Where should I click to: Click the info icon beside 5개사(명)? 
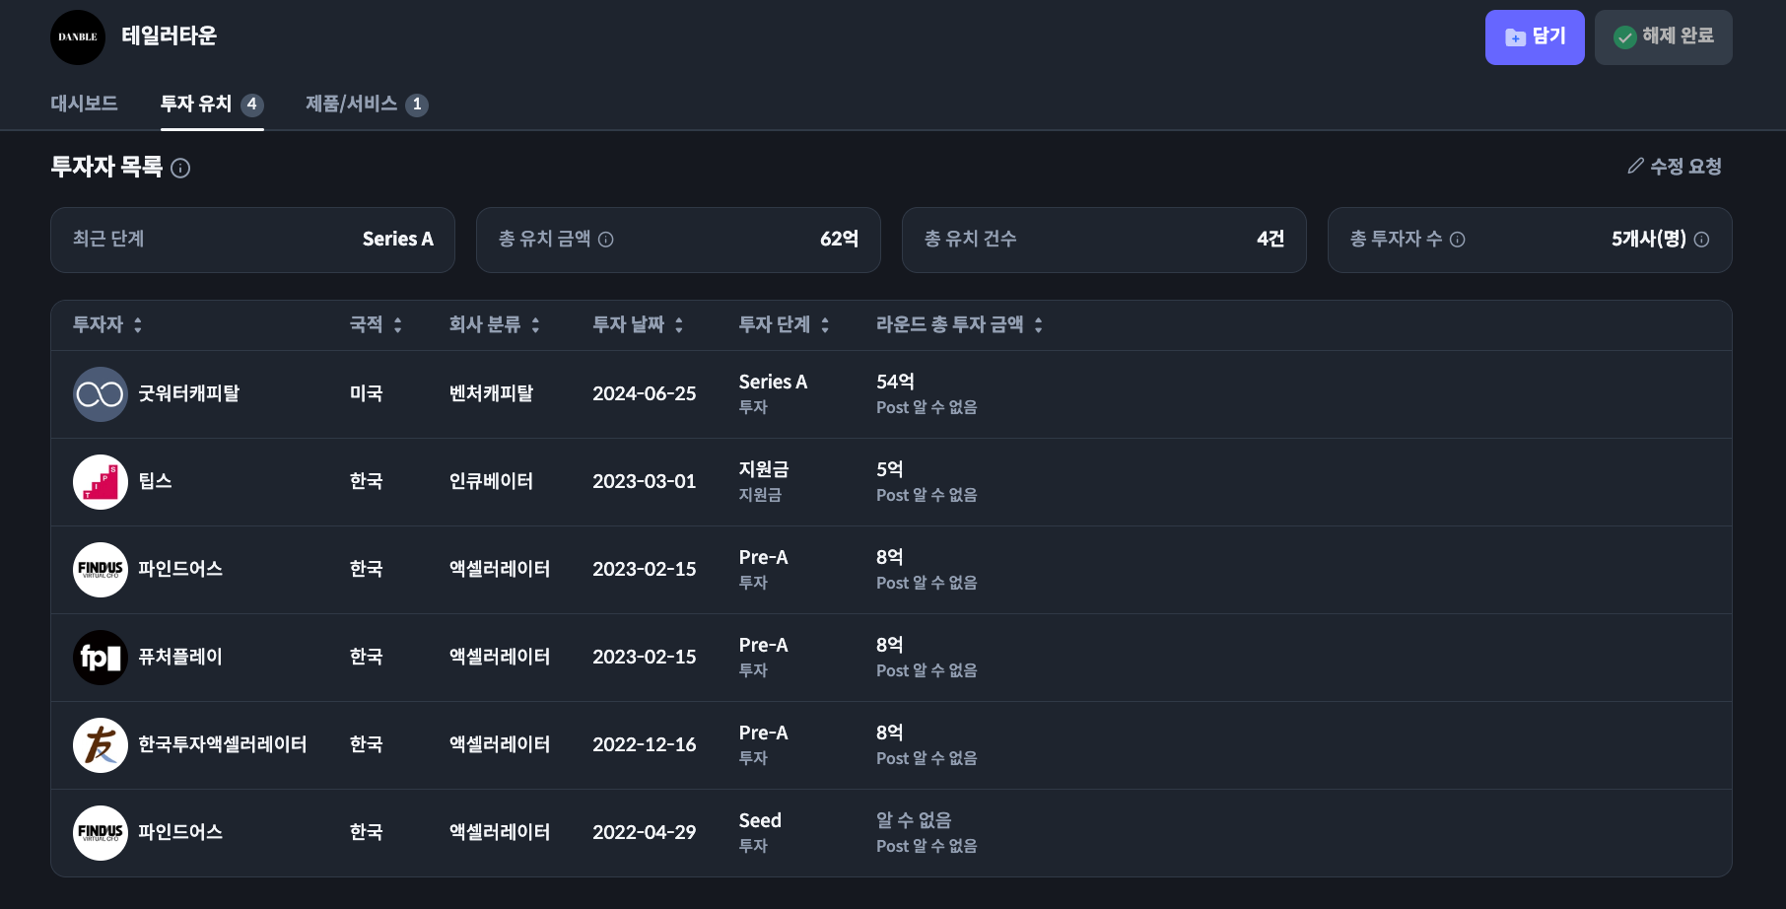[x=1701, y=240]
